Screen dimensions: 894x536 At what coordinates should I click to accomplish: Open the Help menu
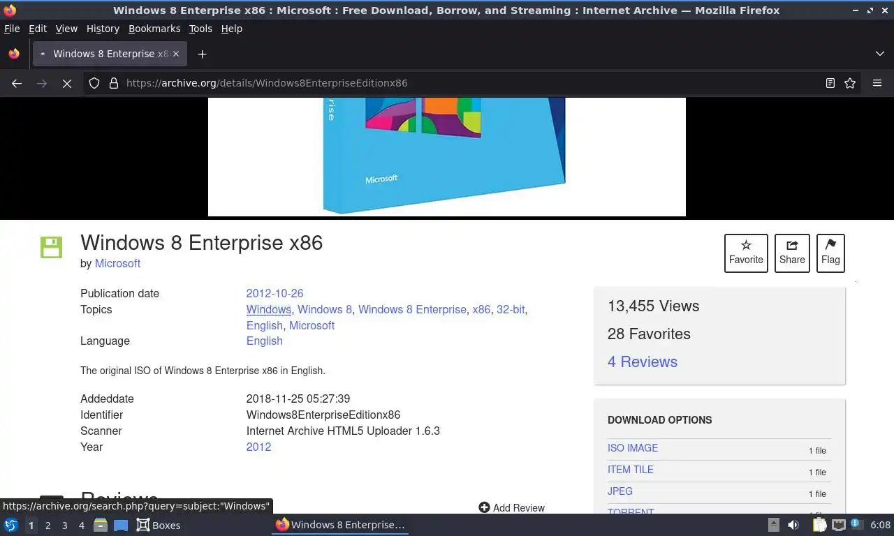click(x=232, y=29)
